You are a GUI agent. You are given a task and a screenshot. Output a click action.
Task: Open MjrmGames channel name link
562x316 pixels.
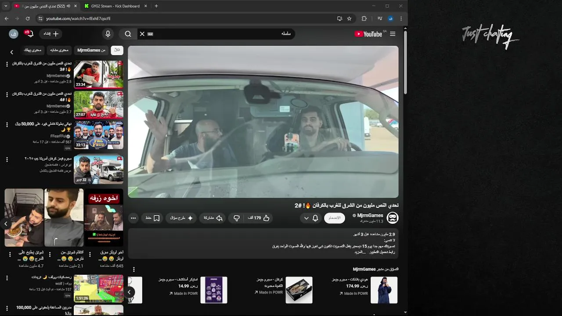pyautogui.click(x=370, y=215)
